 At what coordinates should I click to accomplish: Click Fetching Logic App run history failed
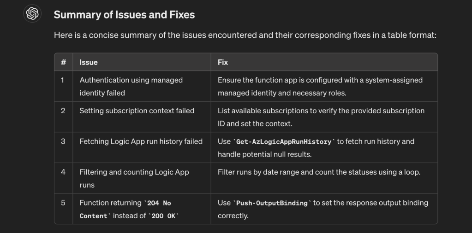141,141
